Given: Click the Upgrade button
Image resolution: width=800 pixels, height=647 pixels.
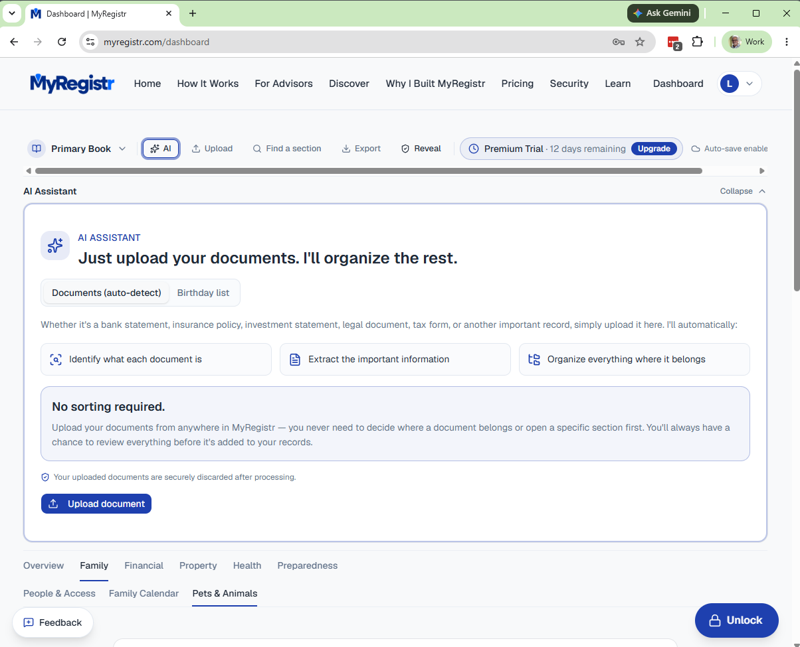Looking at the screenshot, I should tap(654, 149).
